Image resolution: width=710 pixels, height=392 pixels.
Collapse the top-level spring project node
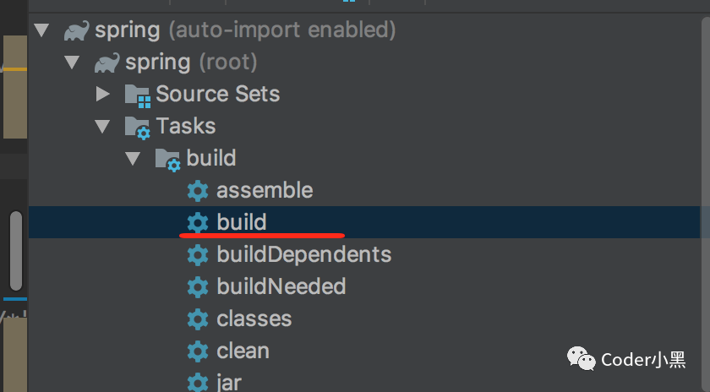pos(41,30)
